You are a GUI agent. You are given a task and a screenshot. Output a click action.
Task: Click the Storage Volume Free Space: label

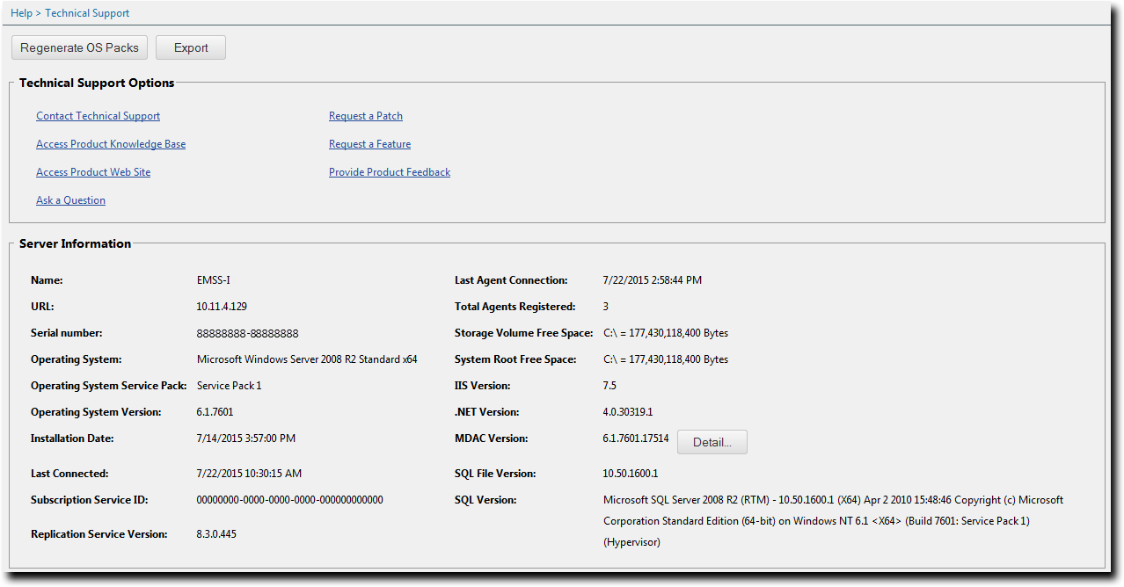524,333
